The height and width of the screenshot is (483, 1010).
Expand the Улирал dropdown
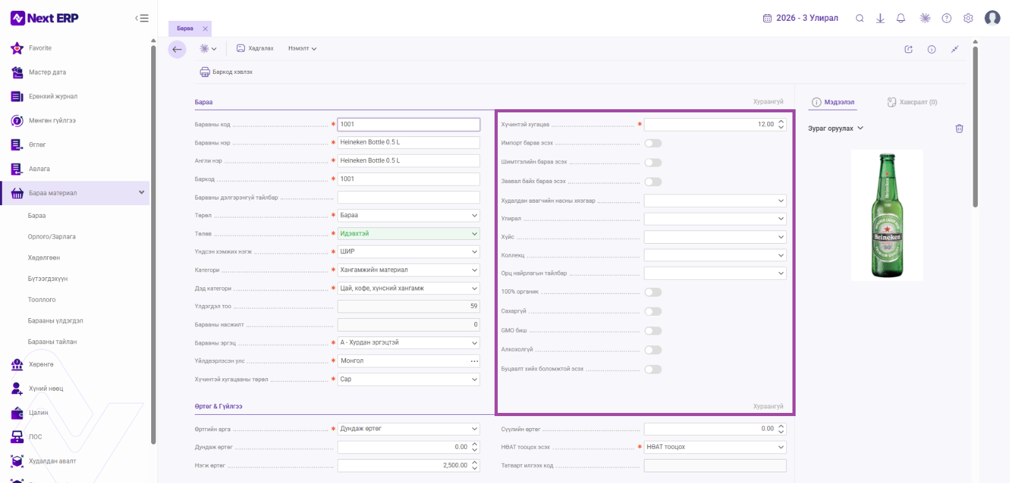tap(715, 218)
